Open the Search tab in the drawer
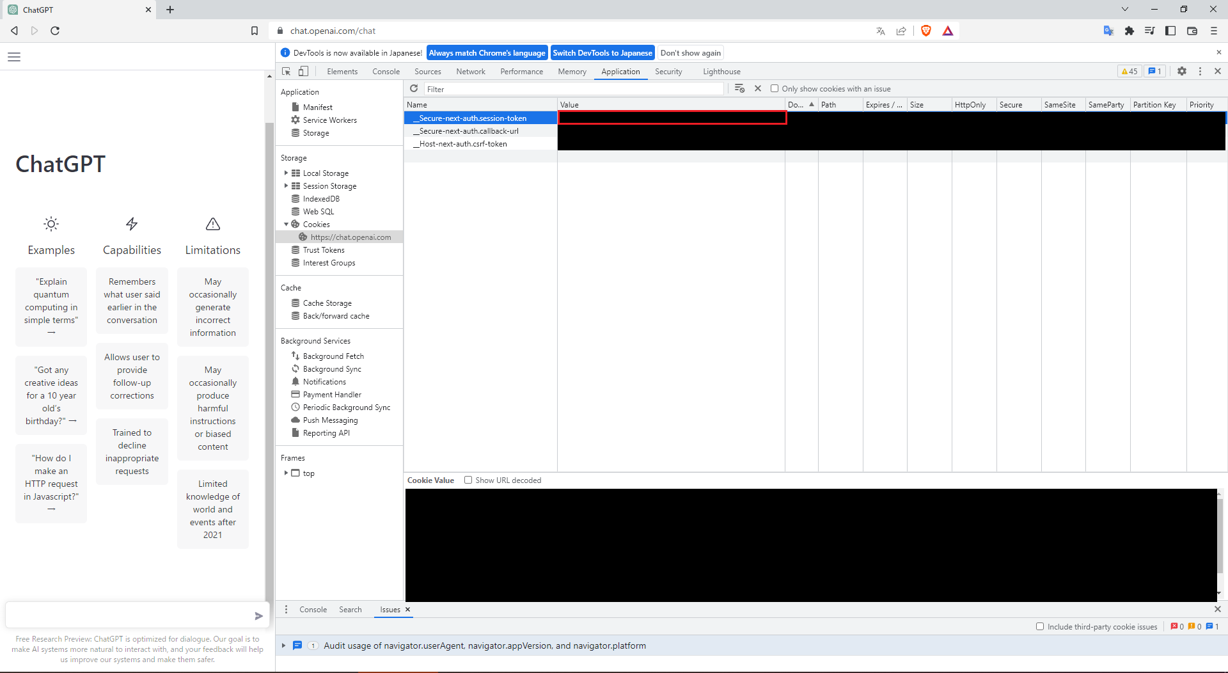This screenshot has width=1228, height=673. (350, 609)
